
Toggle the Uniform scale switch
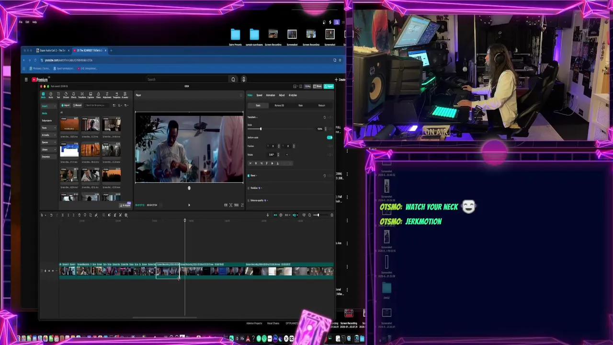pos(329,138)
